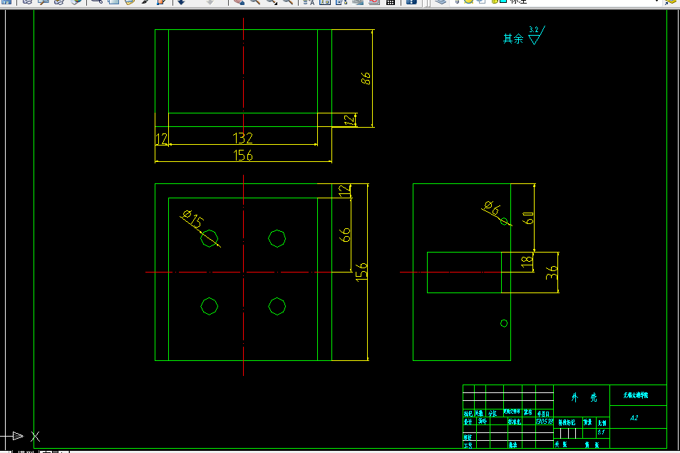Screen dimensions: 680x453
Task: Toggle the freeze sun icon in layer box
Action: pyautogui.click(x=469, y=1)
